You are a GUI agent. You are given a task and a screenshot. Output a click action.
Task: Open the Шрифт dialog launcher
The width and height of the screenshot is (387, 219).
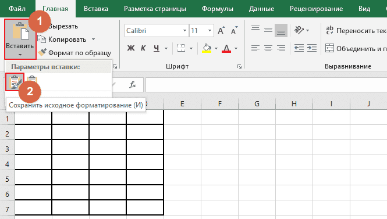[239, 66]
